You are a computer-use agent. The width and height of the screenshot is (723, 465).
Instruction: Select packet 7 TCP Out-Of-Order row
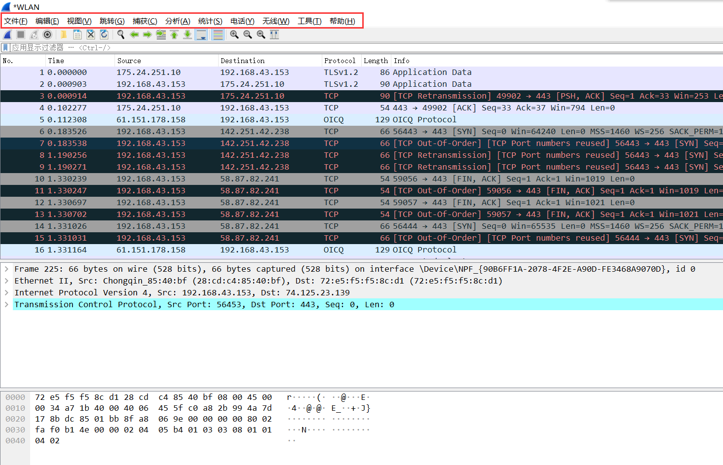point(361,143)
